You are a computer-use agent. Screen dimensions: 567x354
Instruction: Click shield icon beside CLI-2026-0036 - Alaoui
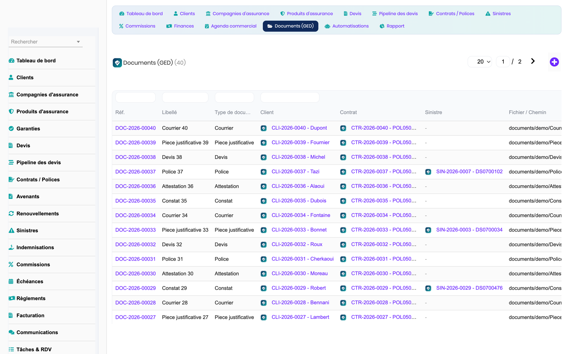pyautogui.click(x=264, y=186)
